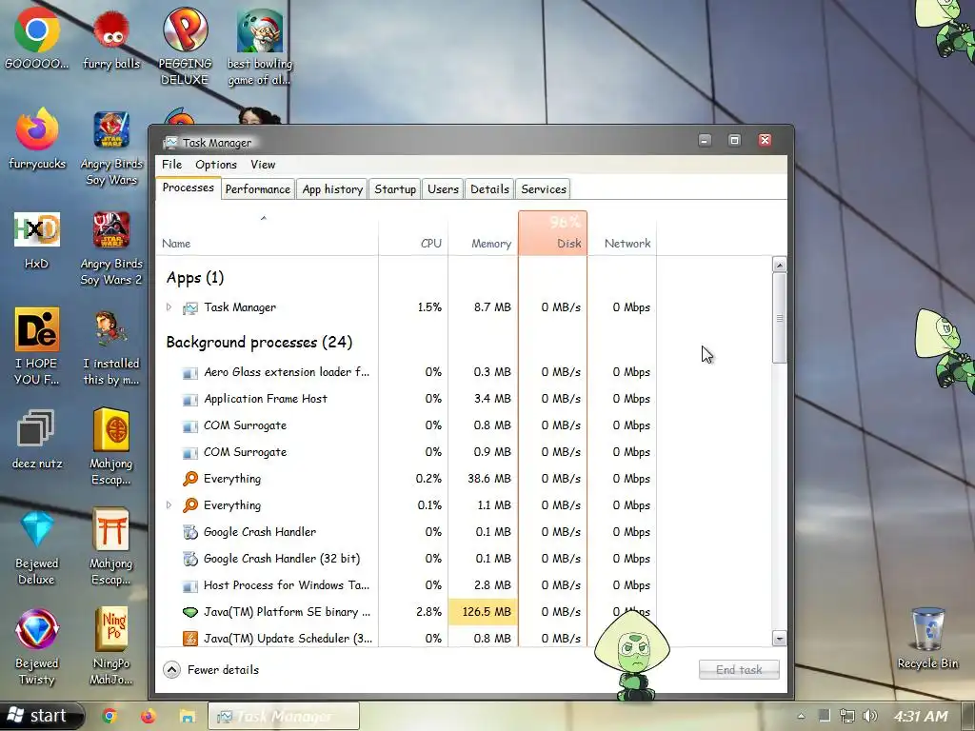Sort by the Disk column header

[553, 234]
